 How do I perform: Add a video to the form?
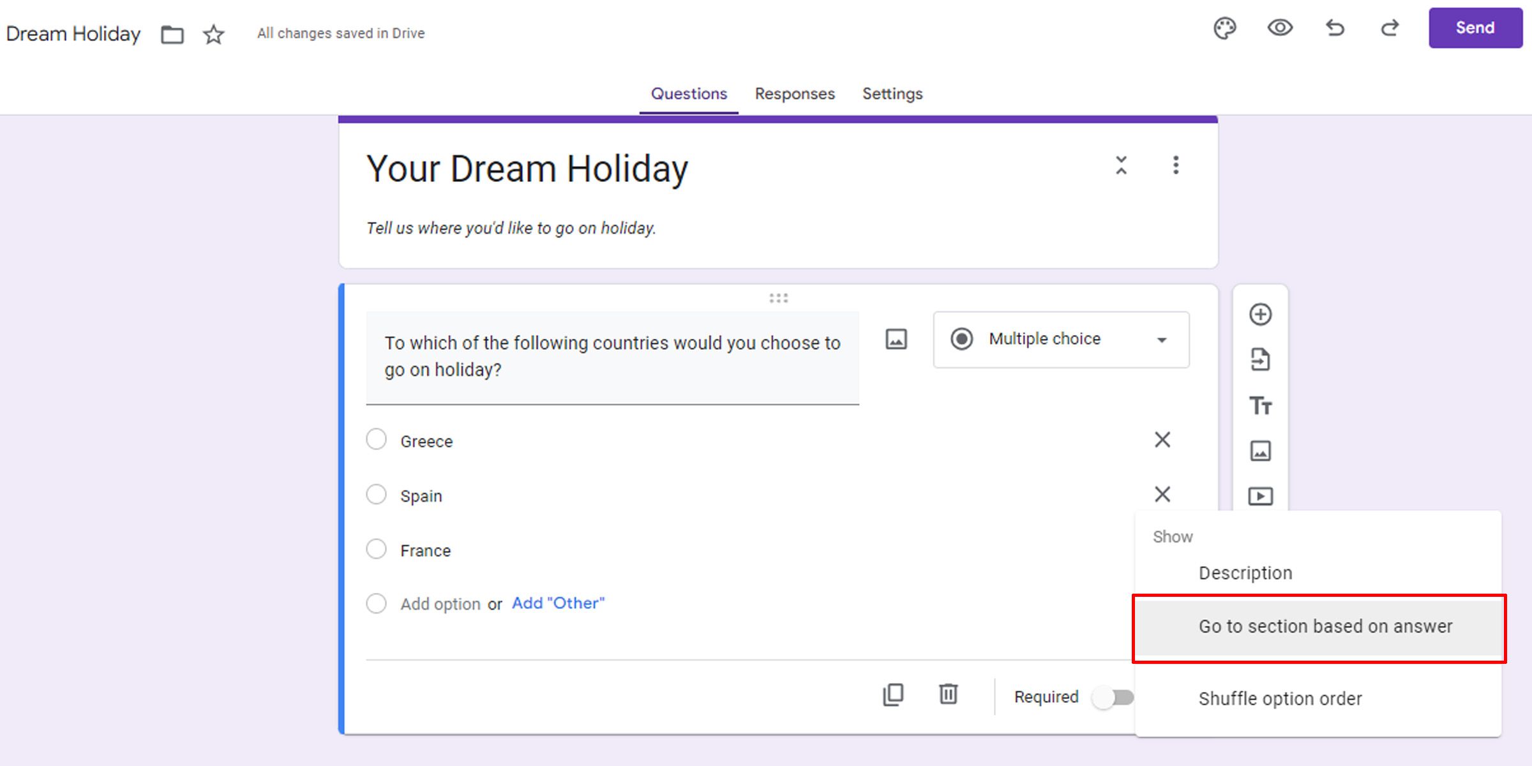pyautogui.click(x=1261, y=496)
